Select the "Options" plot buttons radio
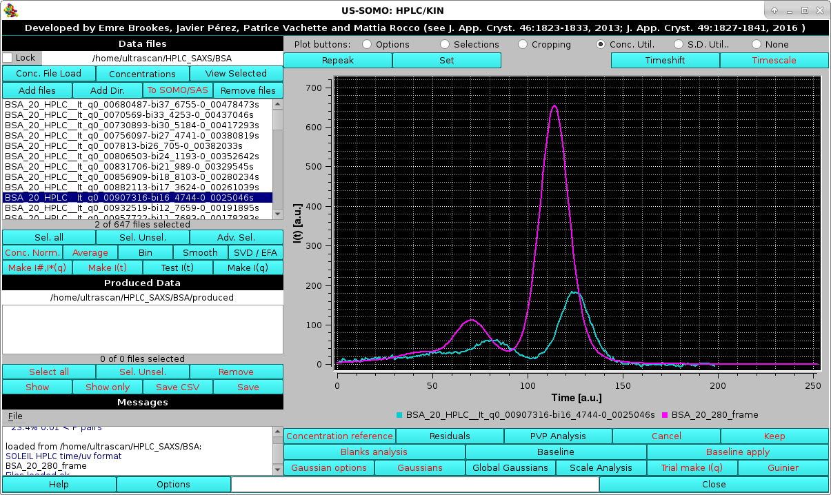Viewport: 831px width, 495px height. click(366, 44)
